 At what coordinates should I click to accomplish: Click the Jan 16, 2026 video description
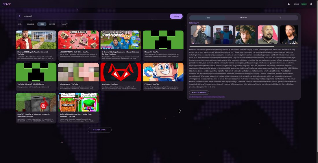coord(36,120)
